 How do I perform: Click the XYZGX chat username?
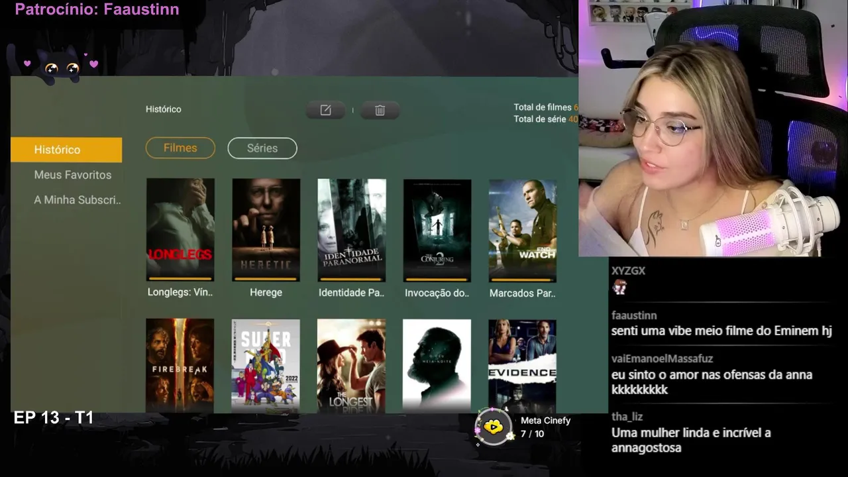pos(628,271)
